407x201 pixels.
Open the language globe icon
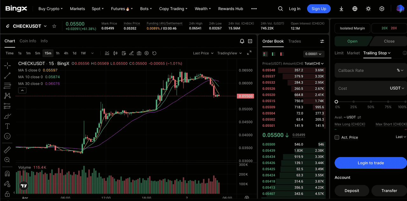[355, 9]
